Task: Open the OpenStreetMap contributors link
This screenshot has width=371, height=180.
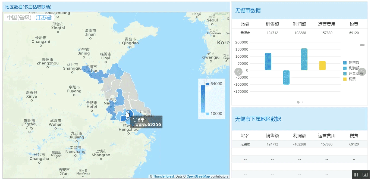Action: pos(198,176)
